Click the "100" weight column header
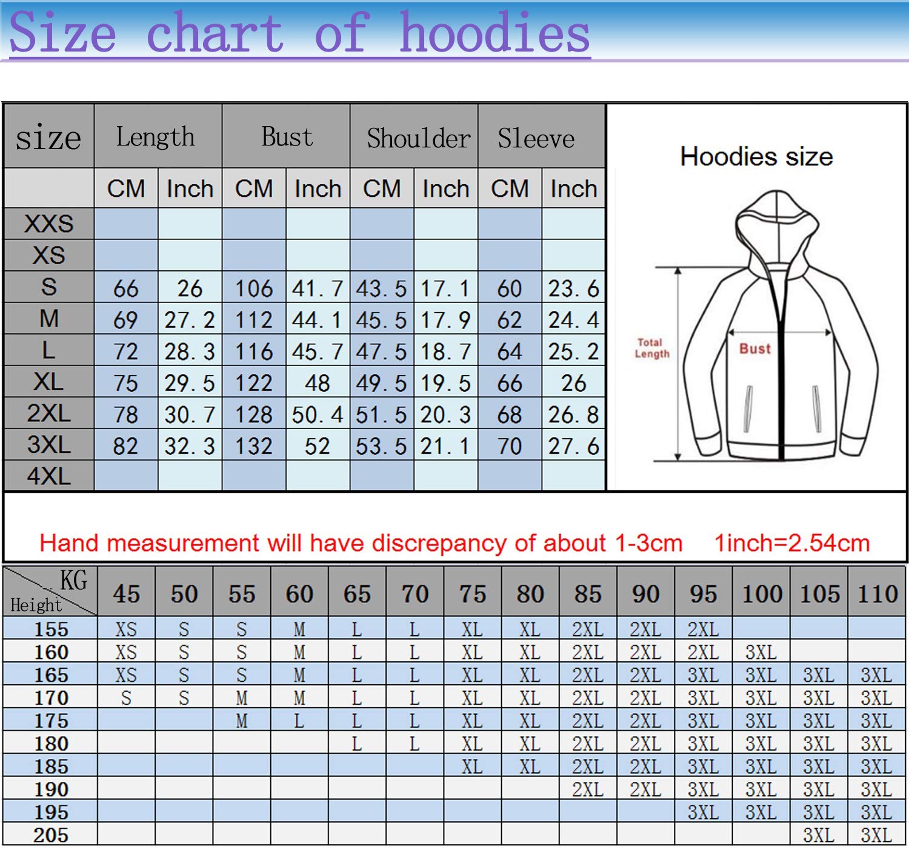909x848 pixels. click(761, 593)
